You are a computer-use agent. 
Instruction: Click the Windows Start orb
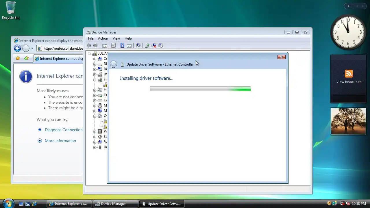pyautogui.click(x=8, y=203)
